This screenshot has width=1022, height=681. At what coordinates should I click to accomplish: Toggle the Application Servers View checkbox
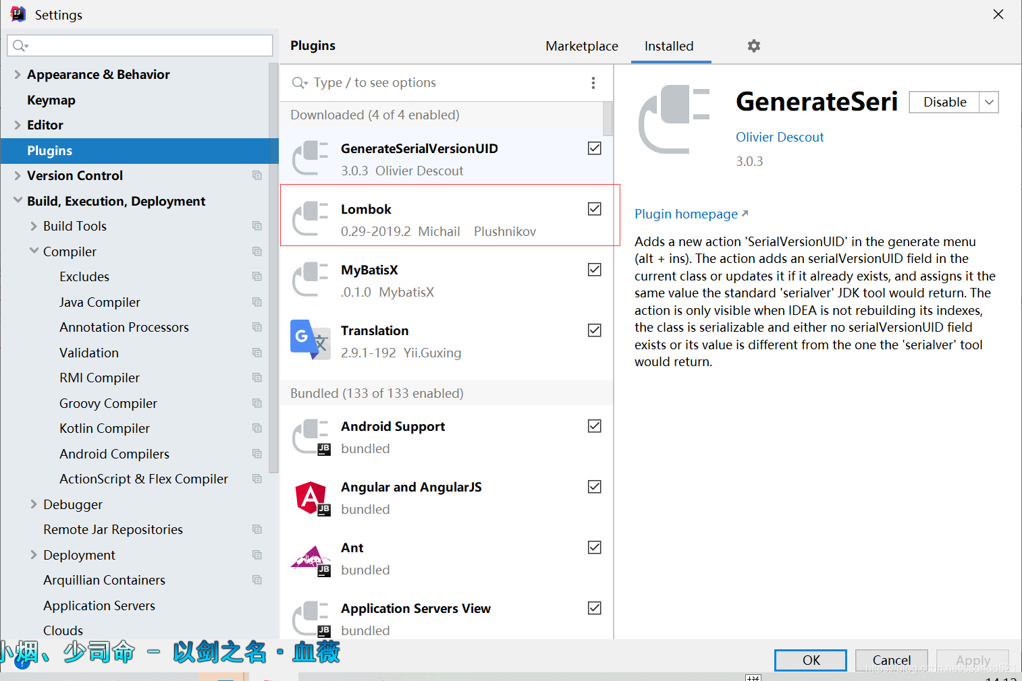coord(595,608)
